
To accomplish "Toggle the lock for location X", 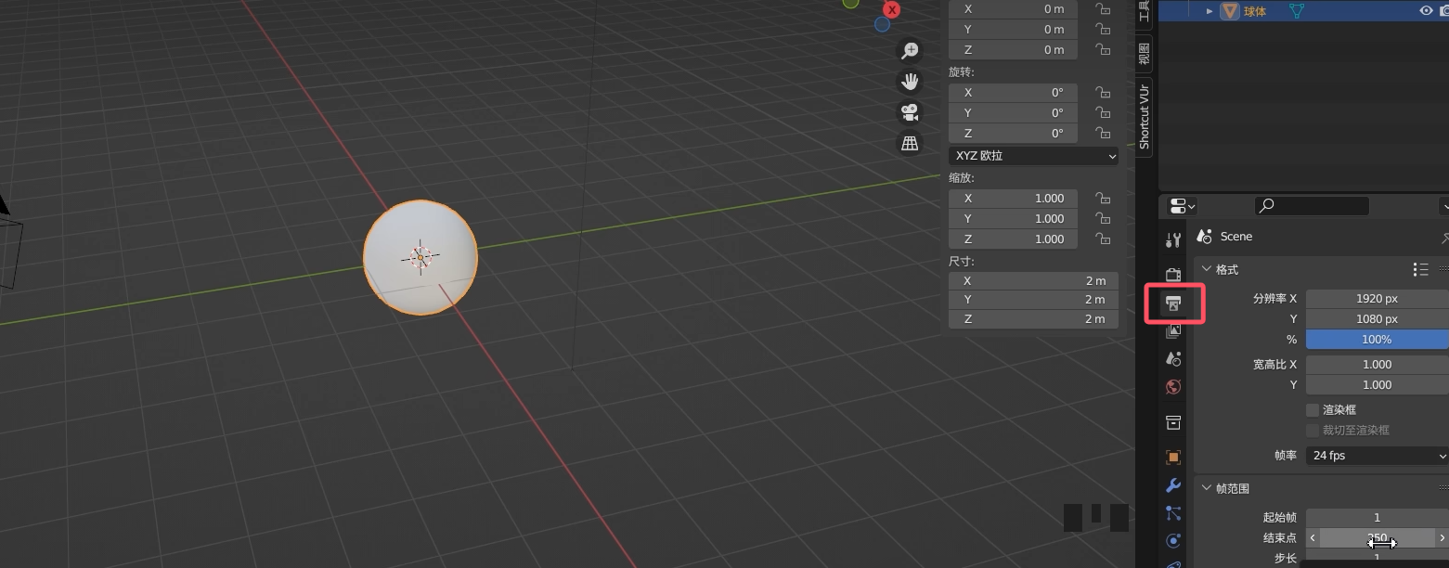I will point(1103,9).
